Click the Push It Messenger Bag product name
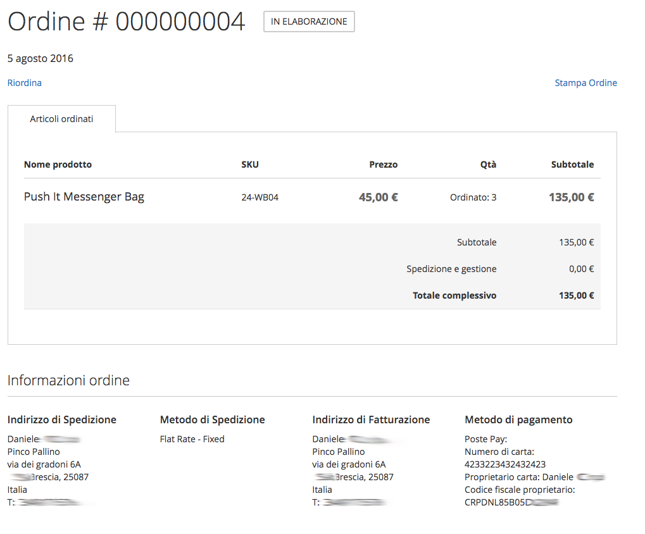The height and width of the screenshot is (534, 645). tap(84, 197)
